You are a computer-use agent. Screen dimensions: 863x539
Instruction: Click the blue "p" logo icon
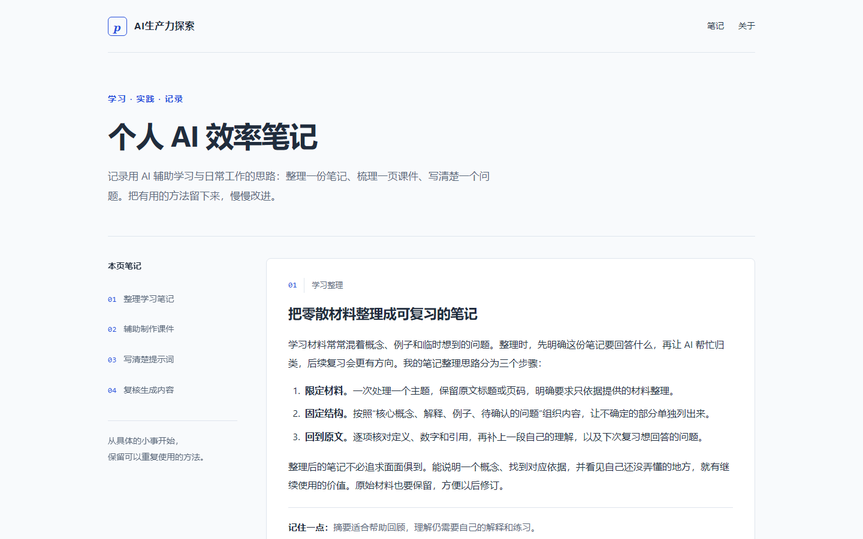pyautogui.click(x=117, y=26)
